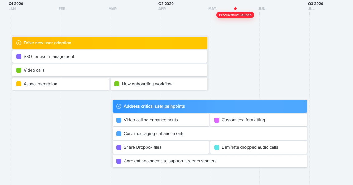Select the green square icon on New onboarding workflow

[117, 84]
